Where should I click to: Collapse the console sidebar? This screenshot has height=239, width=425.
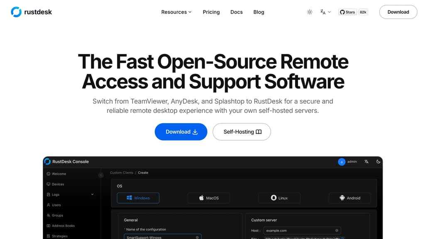click(x=101, y=175)
